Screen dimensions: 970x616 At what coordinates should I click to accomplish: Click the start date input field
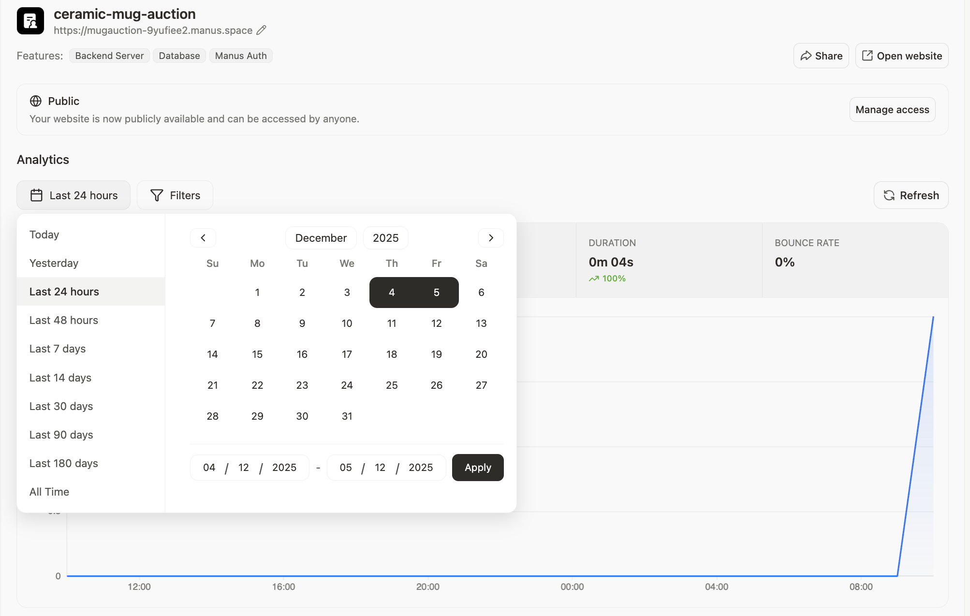(249, 467)
